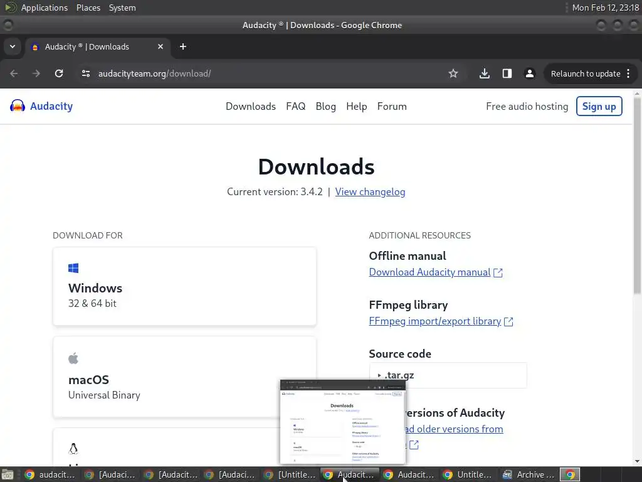The height and width of the screenshot is (482, 642).
Task: Switch to the 'Untitle...' taskbar window without bracket
Action: (x=468, y=474)
